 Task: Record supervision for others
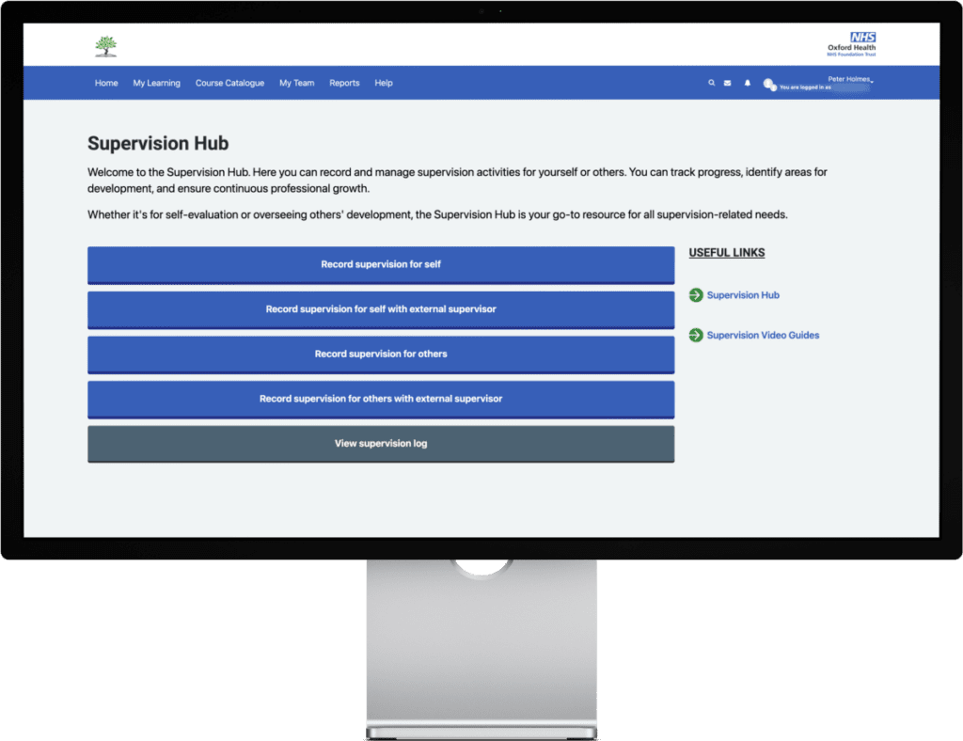[380, 355]
